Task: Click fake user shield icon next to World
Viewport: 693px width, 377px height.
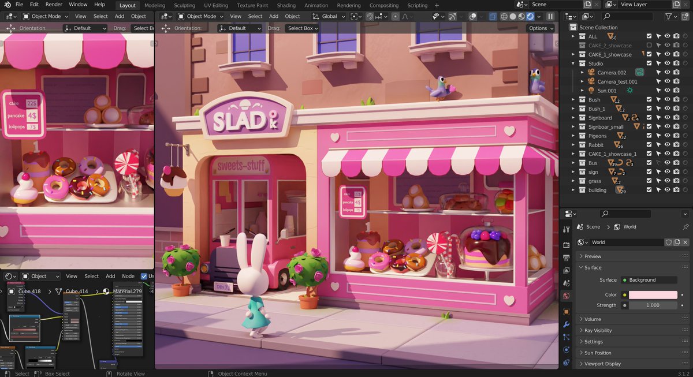Action: point(669,242)
